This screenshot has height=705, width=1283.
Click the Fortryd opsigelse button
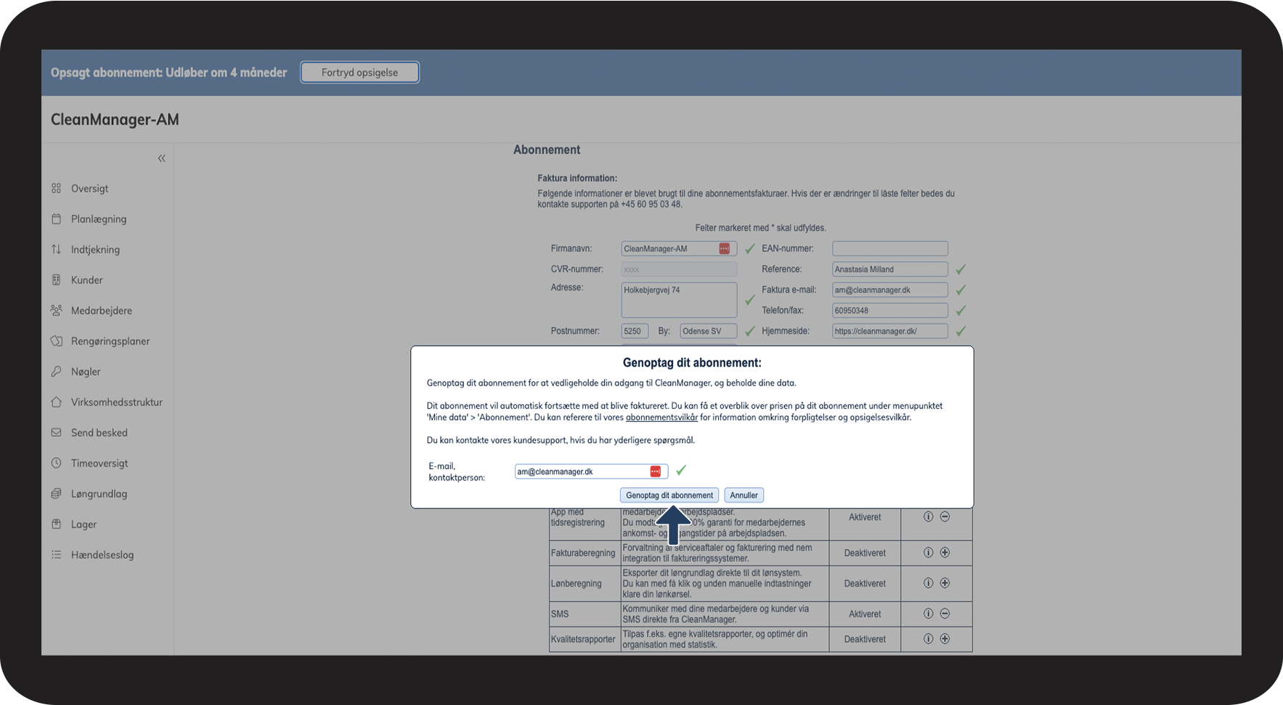click(x=359, y=73)
